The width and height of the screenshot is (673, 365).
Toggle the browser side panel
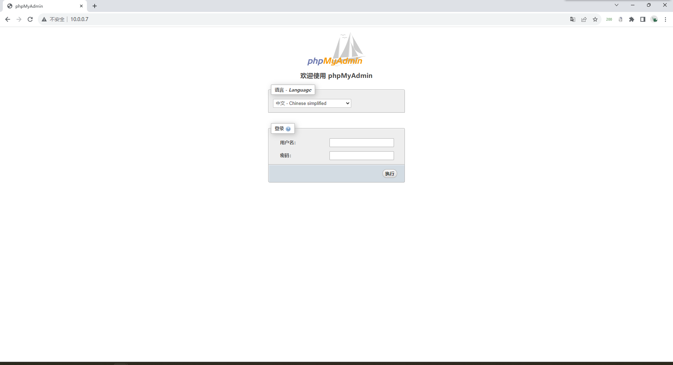(x=643, y=19)
